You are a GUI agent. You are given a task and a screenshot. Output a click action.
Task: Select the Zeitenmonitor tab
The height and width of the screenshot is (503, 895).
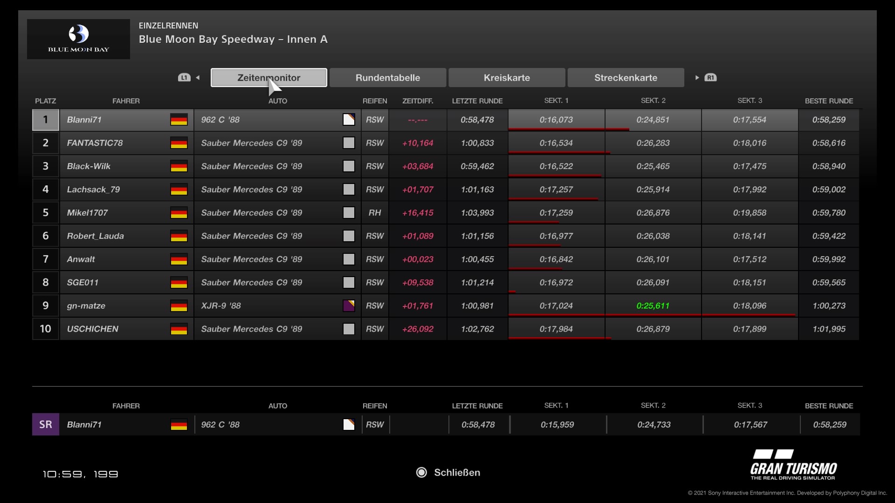[268, 78]
